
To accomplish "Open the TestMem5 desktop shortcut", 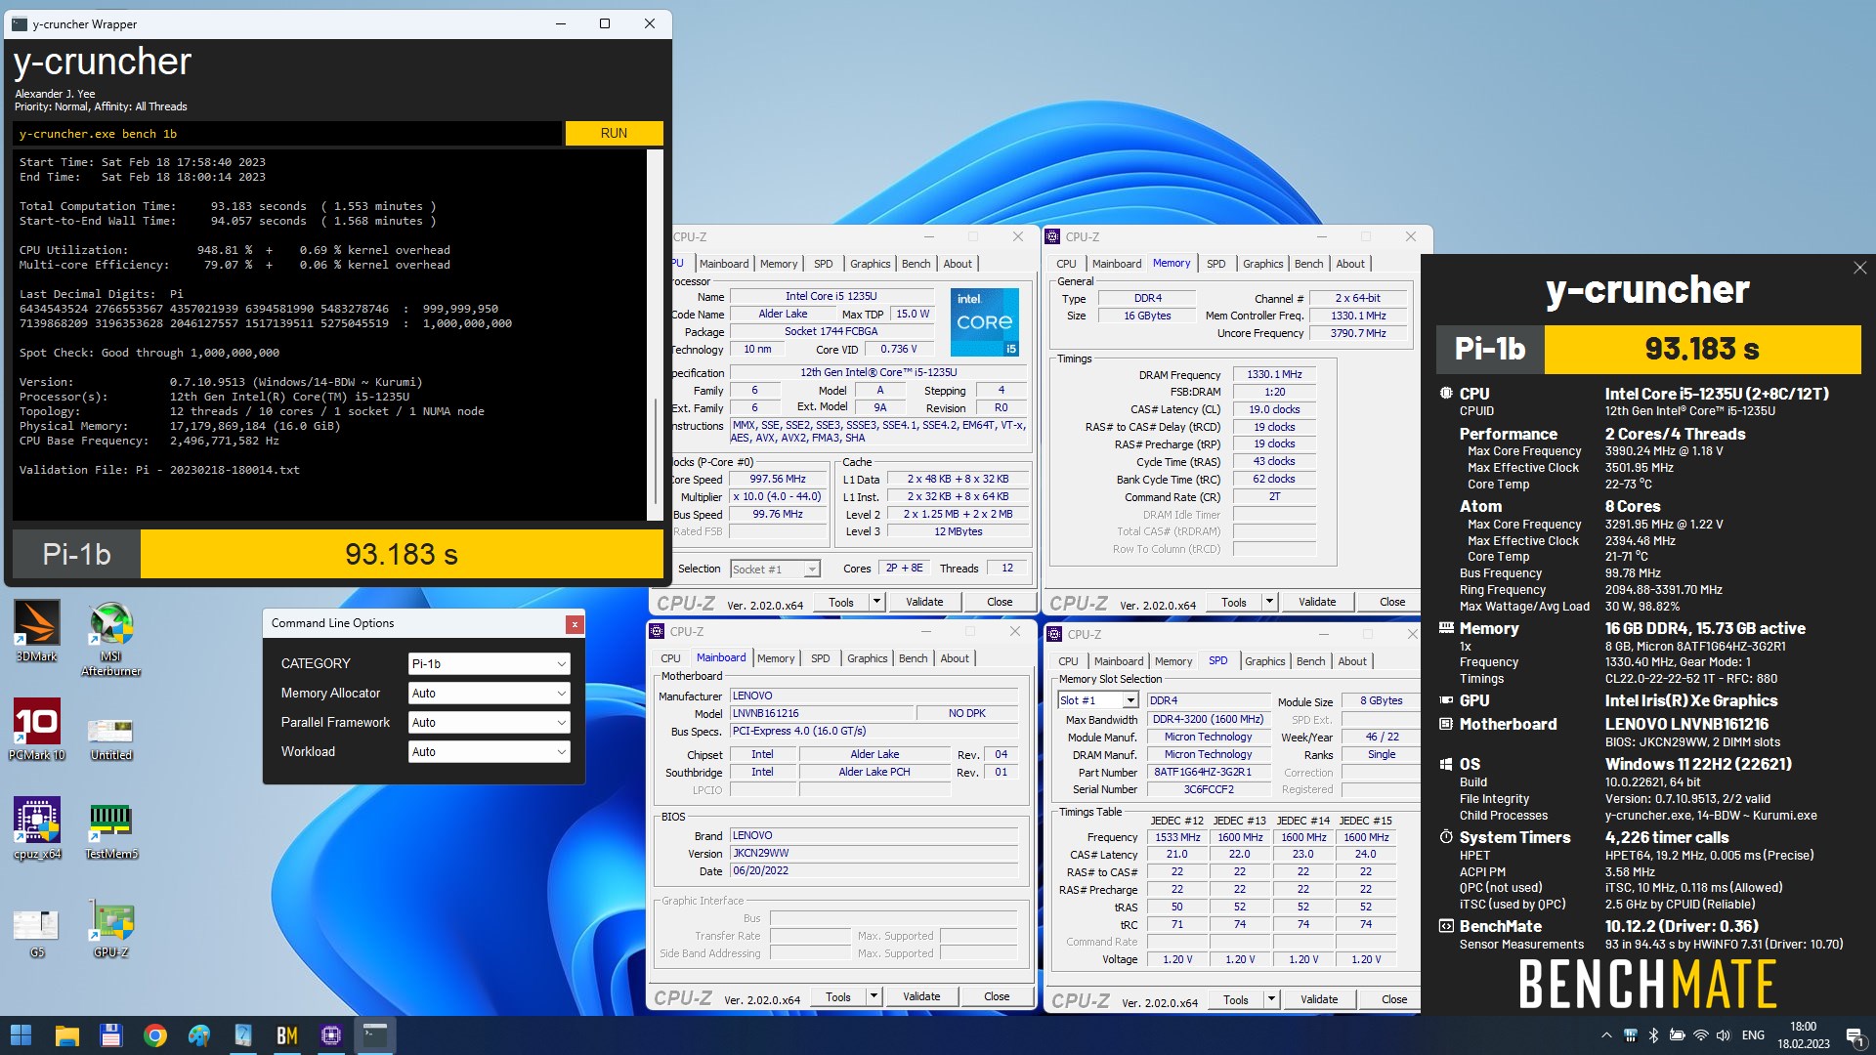I will click(111, 830).
